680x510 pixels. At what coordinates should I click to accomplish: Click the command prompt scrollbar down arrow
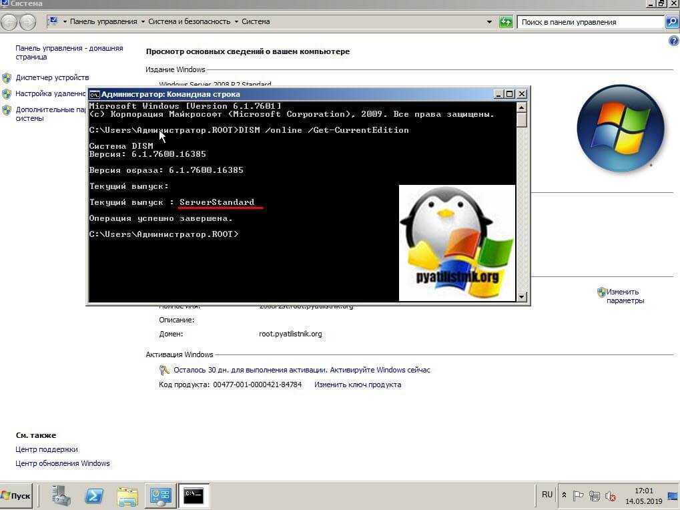(x=522, y=296)
